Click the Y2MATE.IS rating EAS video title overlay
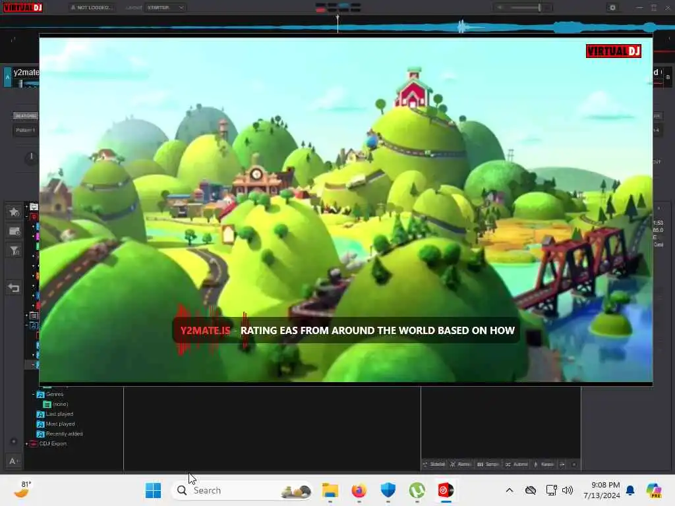 point(347,331)
